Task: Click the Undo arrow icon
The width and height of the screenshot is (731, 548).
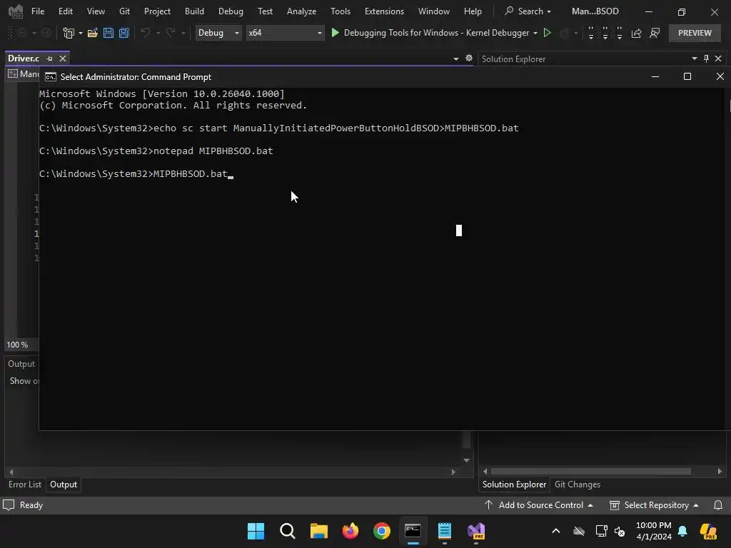Action: click(x=146, y=33)
